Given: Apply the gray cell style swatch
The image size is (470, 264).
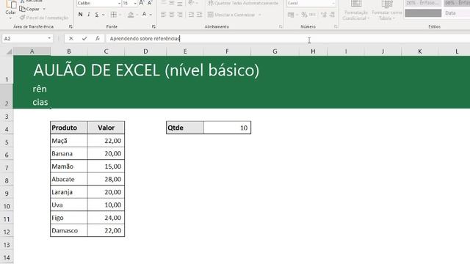Looking at the screenshot, I should [x=423, y=13].
